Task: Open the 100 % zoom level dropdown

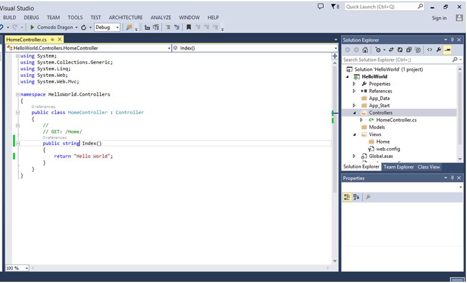Action: (27, 268)
